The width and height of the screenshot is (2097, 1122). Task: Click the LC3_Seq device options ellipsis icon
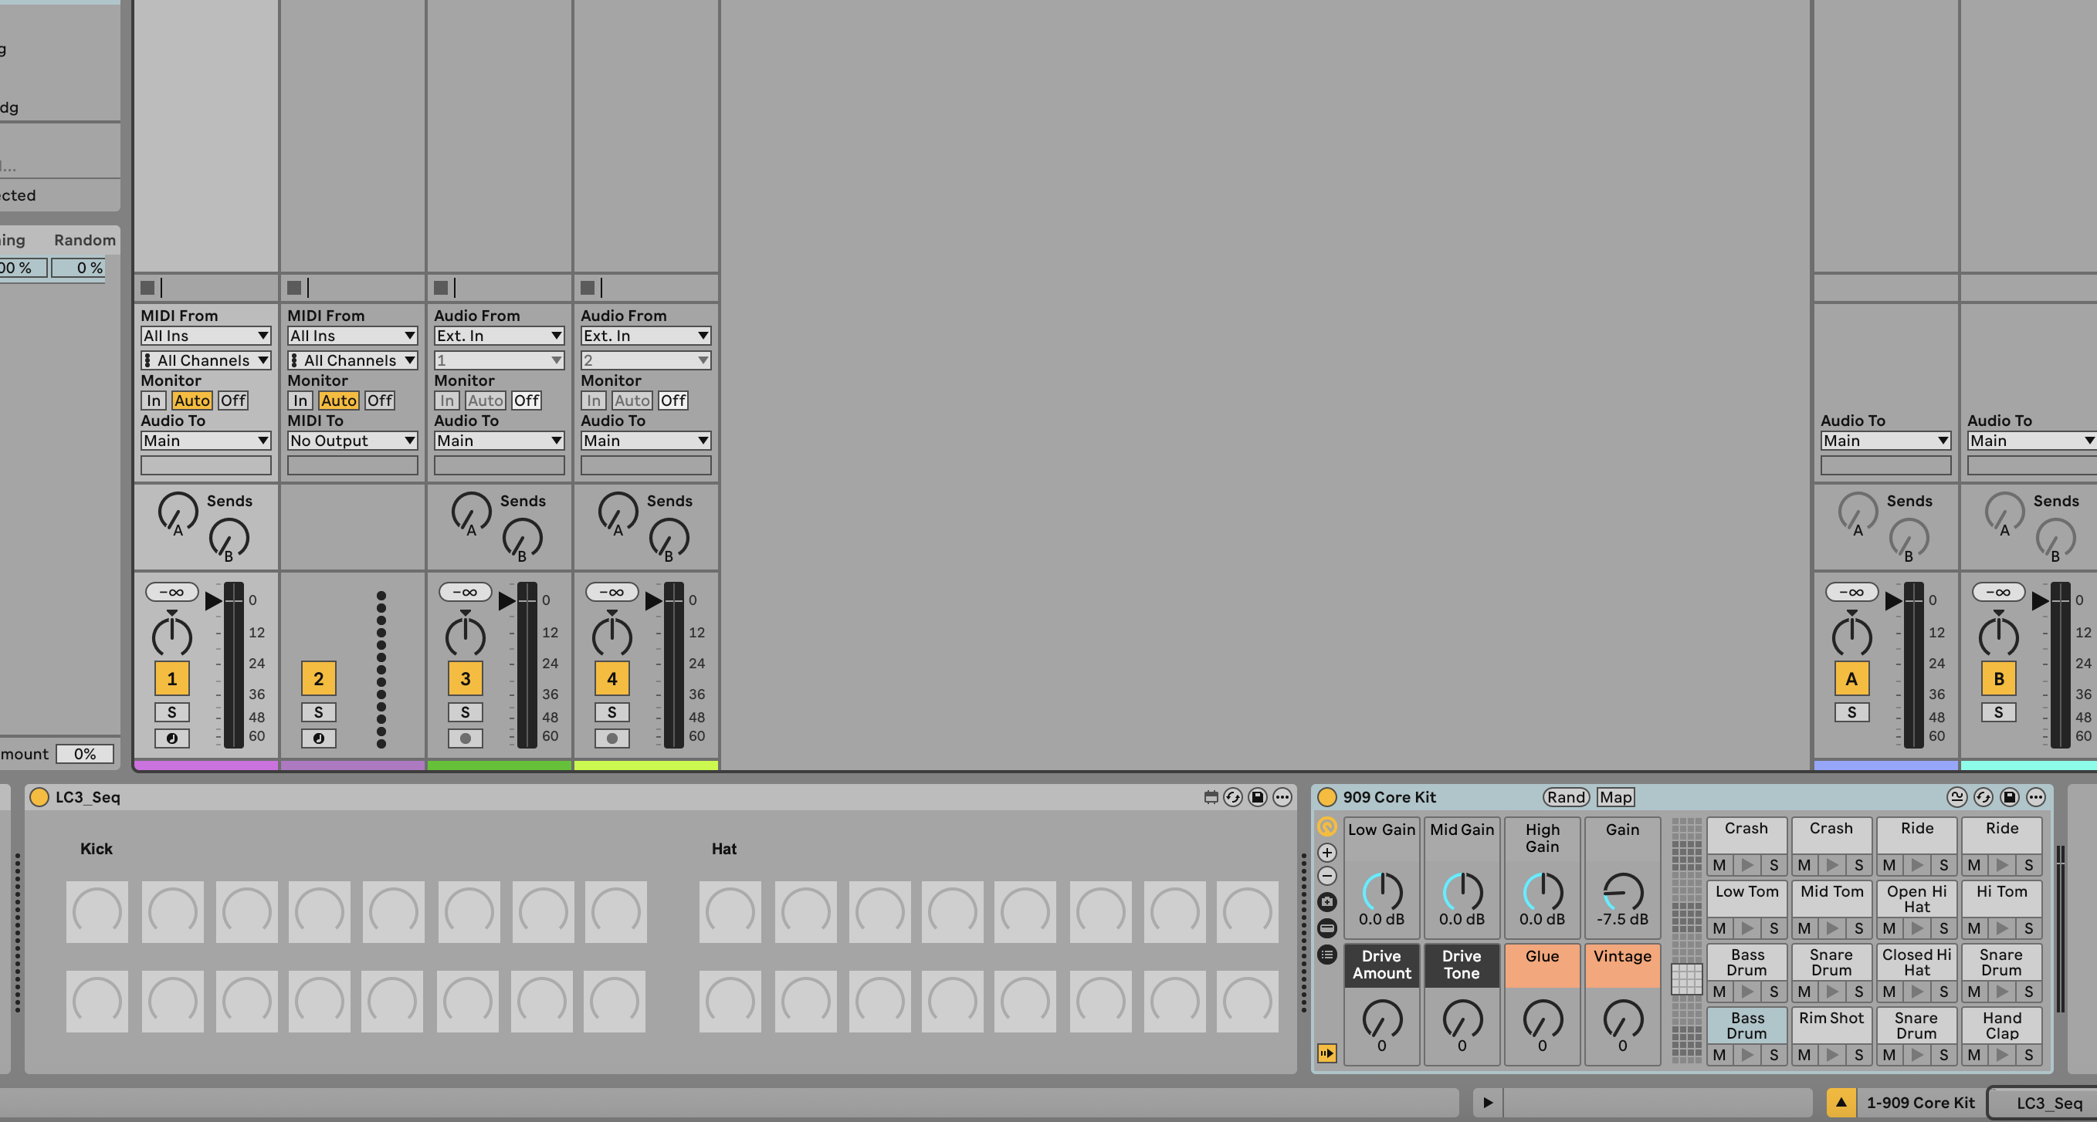[x=1282, y=797]
